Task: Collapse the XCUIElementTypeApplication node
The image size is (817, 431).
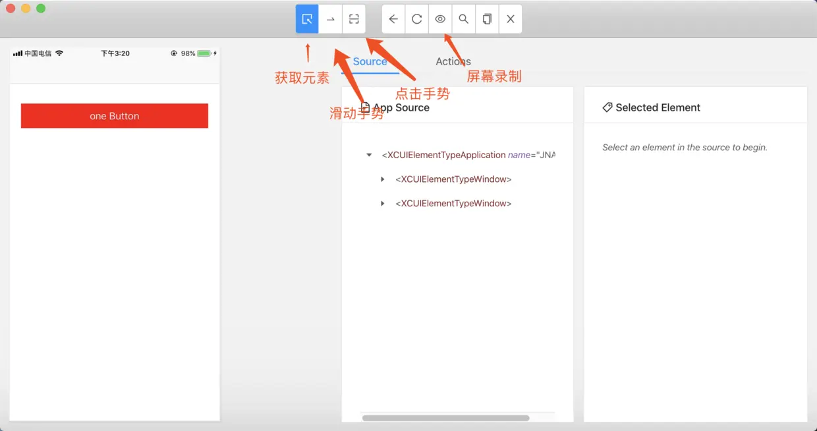Action: point(368,155)
